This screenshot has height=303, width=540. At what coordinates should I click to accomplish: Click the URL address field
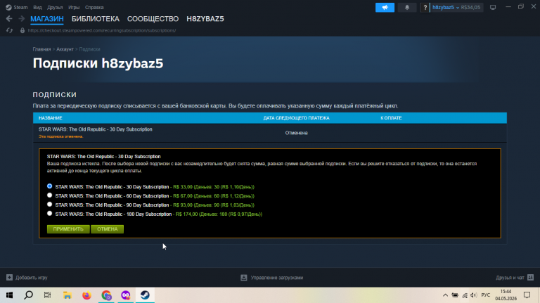[102, 31]
